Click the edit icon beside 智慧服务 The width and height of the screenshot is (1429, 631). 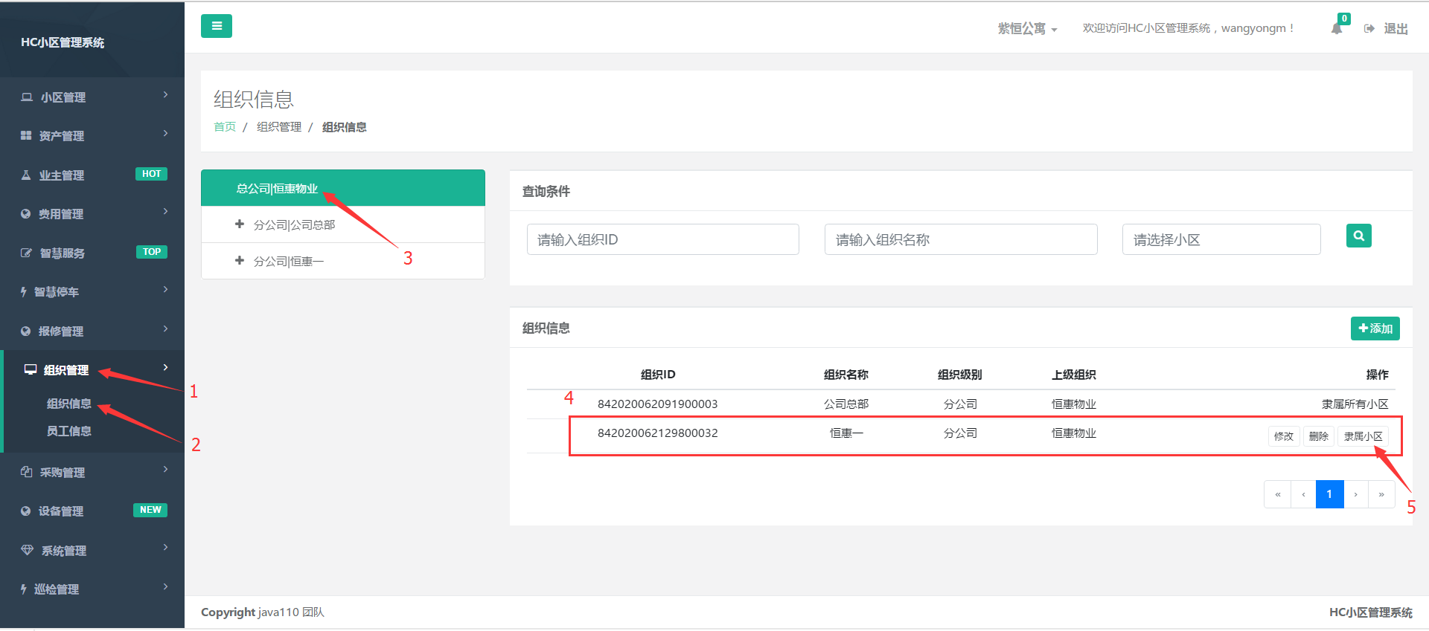26,253
